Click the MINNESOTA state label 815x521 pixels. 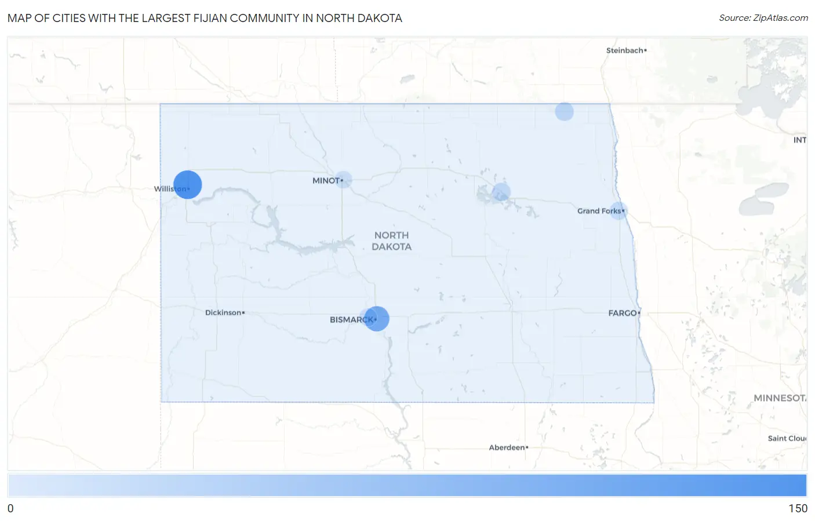780,398
